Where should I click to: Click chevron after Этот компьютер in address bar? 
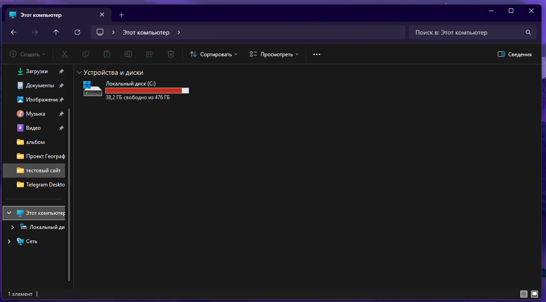[x=179, y=32]
